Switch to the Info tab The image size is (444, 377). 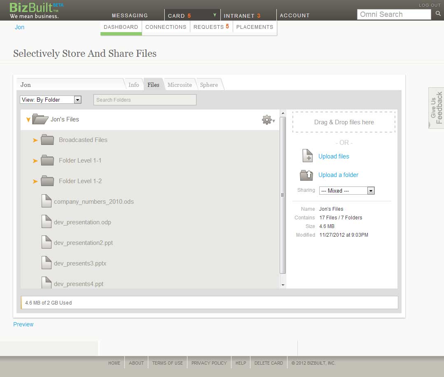pos(133,85)
